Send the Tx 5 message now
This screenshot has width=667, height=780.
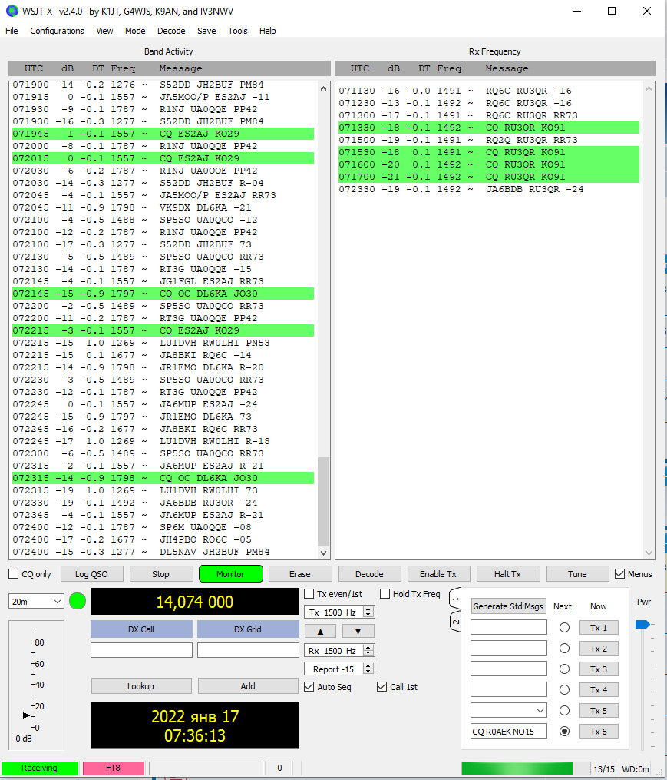click(599, 710)
